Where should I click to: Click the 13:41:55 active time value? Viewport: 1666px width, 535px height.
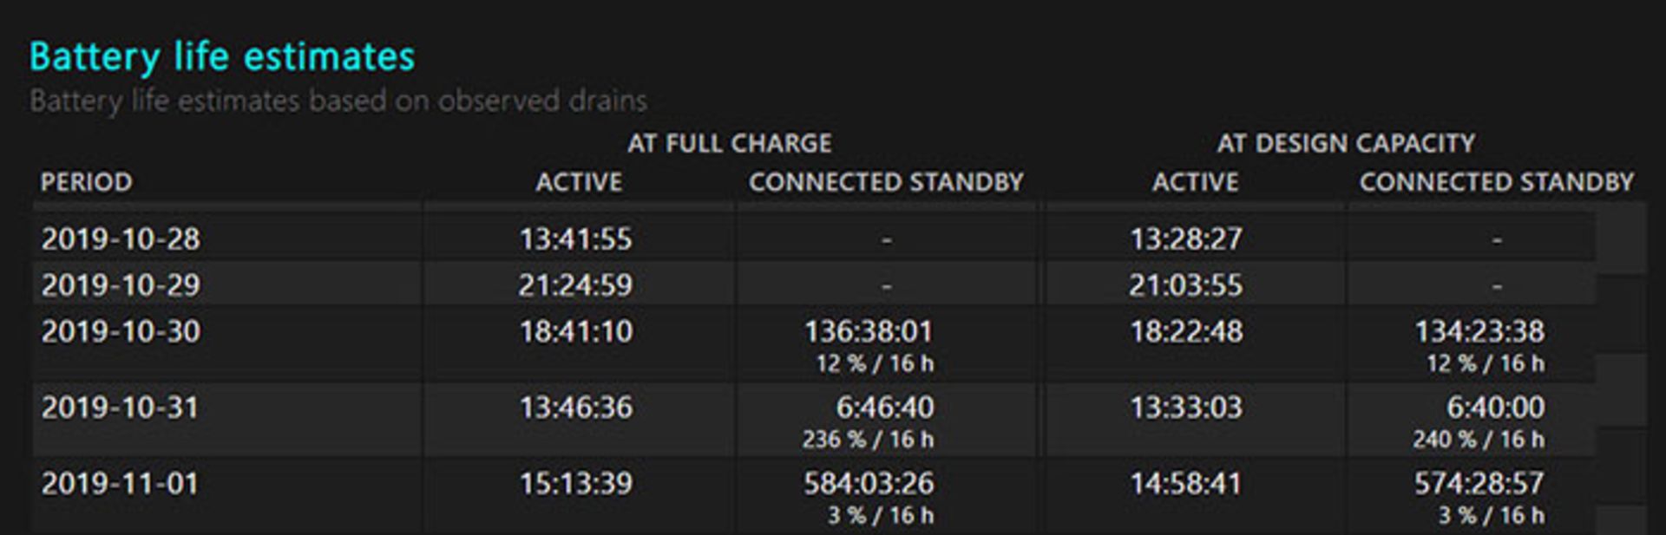pos(576,238)
